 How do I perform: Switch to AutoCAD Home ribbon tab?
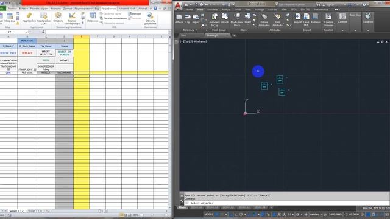189,10
